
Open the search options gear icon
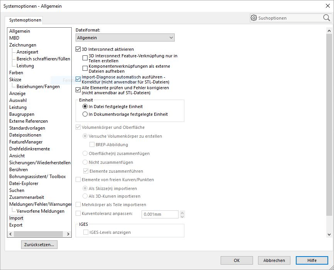(x=254, y=18)
